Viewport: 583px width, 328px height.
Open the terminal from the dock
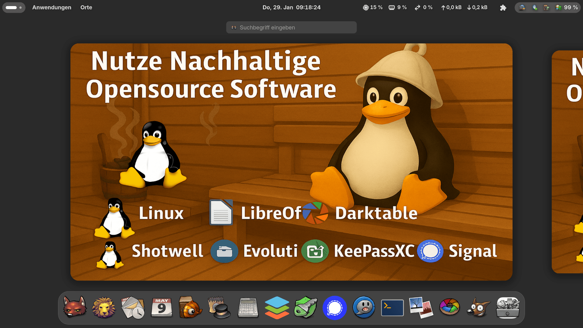coord(392,308)
